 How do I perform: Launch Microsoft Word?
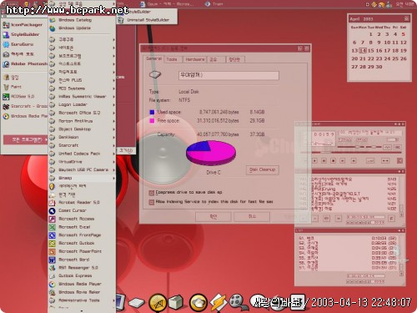tap(82, 260)
